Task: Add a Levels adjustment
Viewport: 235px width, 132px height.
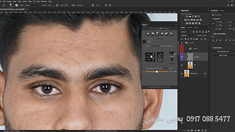Action: pos(190,16)
